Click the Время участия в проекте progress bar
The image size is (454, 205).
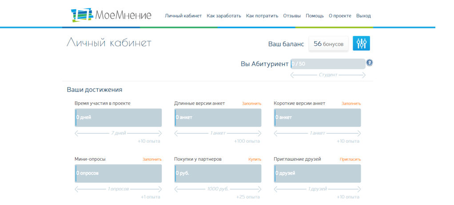[118, 118]
